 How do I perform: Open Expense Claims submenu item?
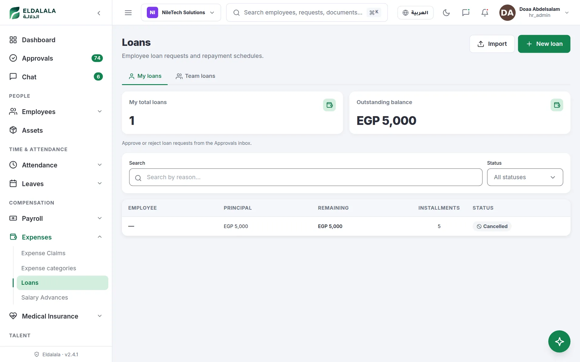click(x=62, y=253)
